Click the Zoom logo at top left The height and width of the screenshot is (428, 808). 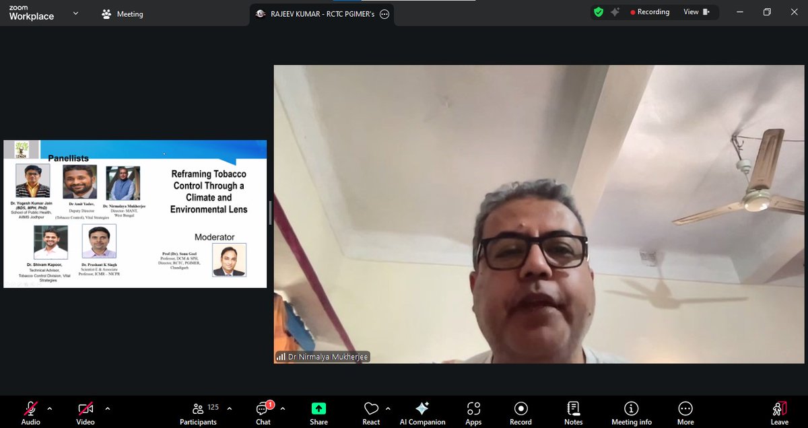31,12
